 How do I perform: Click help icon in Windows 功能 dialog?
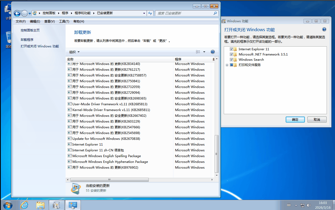(324, 29)
